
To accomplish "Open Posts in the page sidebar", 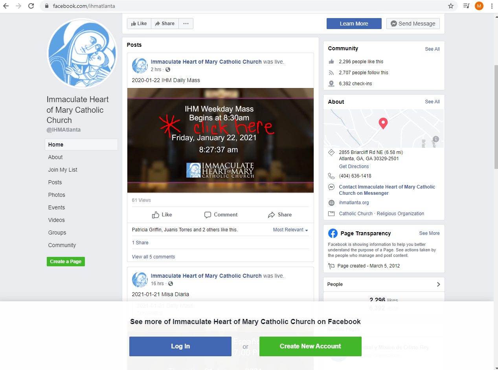I will pos(55,182).
